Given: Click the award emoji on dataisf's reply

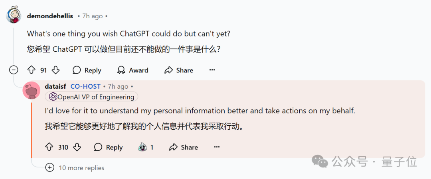Looking at the screenshot, I should point(142,147).
